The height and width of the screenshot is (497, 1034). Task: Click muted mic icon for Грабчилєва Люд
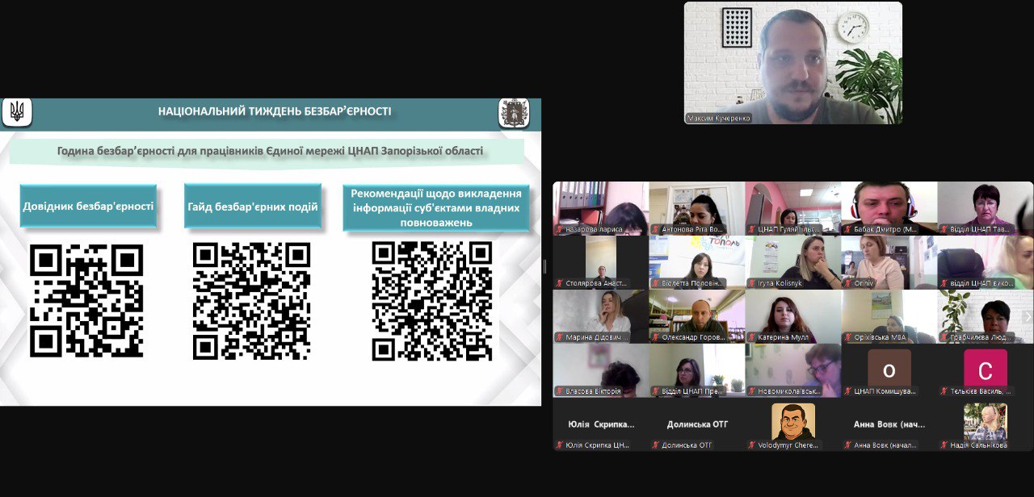(944, 337)
